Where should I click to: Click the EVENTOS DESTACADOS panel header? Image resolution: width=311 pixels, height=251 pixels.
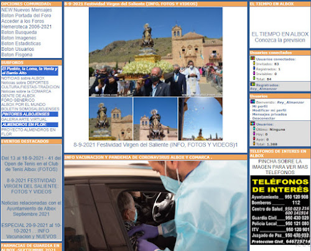tap(31, 141)
